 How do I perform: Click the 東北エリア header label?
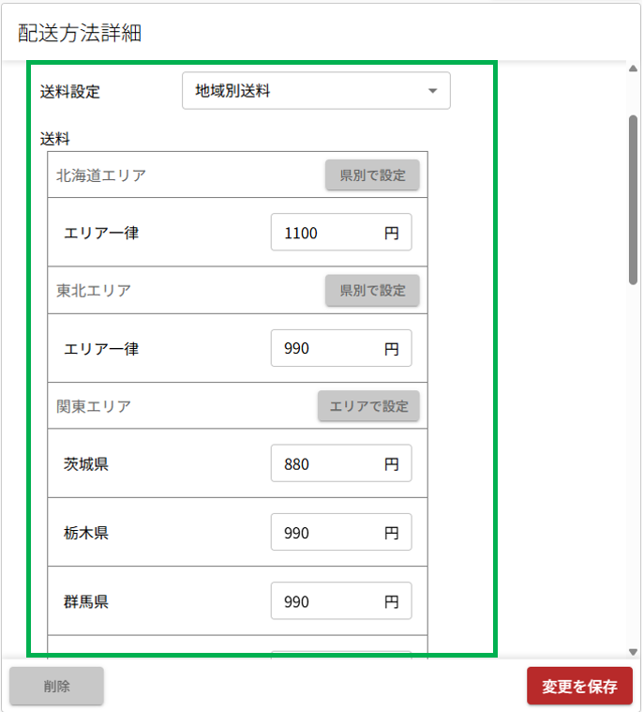pos(94,291)
